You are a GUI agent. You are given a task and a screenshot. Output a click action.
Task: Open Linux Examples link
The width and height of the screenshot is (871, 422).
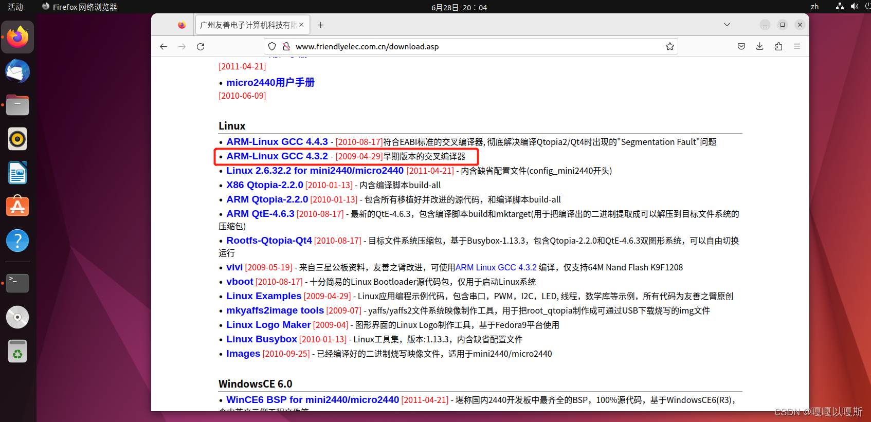264,296
